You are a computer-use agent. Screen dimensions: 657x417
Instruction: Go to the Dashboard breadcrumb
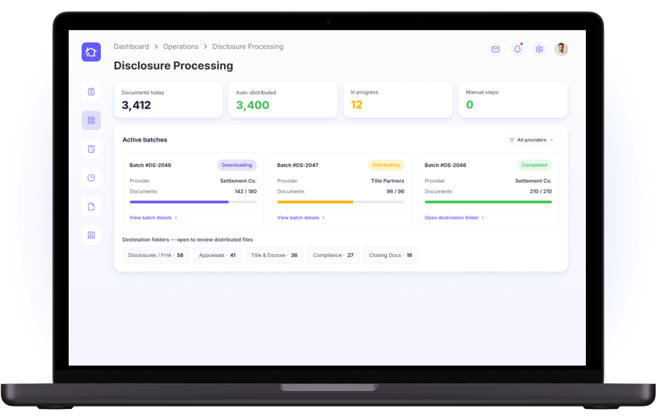tap(131, 46)
